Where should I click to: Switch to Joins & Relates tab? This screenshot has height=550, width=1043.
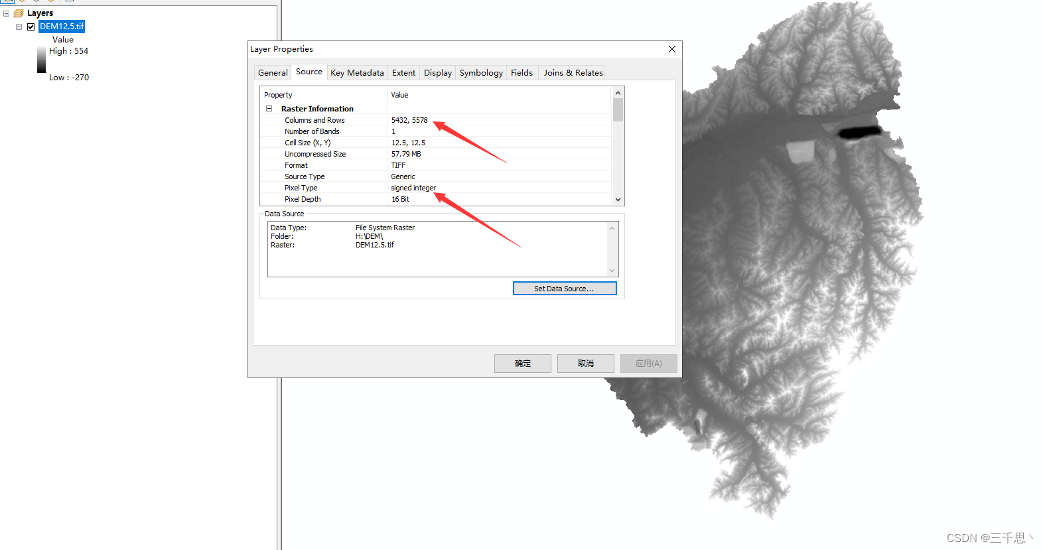pyautogui.click(x=573, y=73)
